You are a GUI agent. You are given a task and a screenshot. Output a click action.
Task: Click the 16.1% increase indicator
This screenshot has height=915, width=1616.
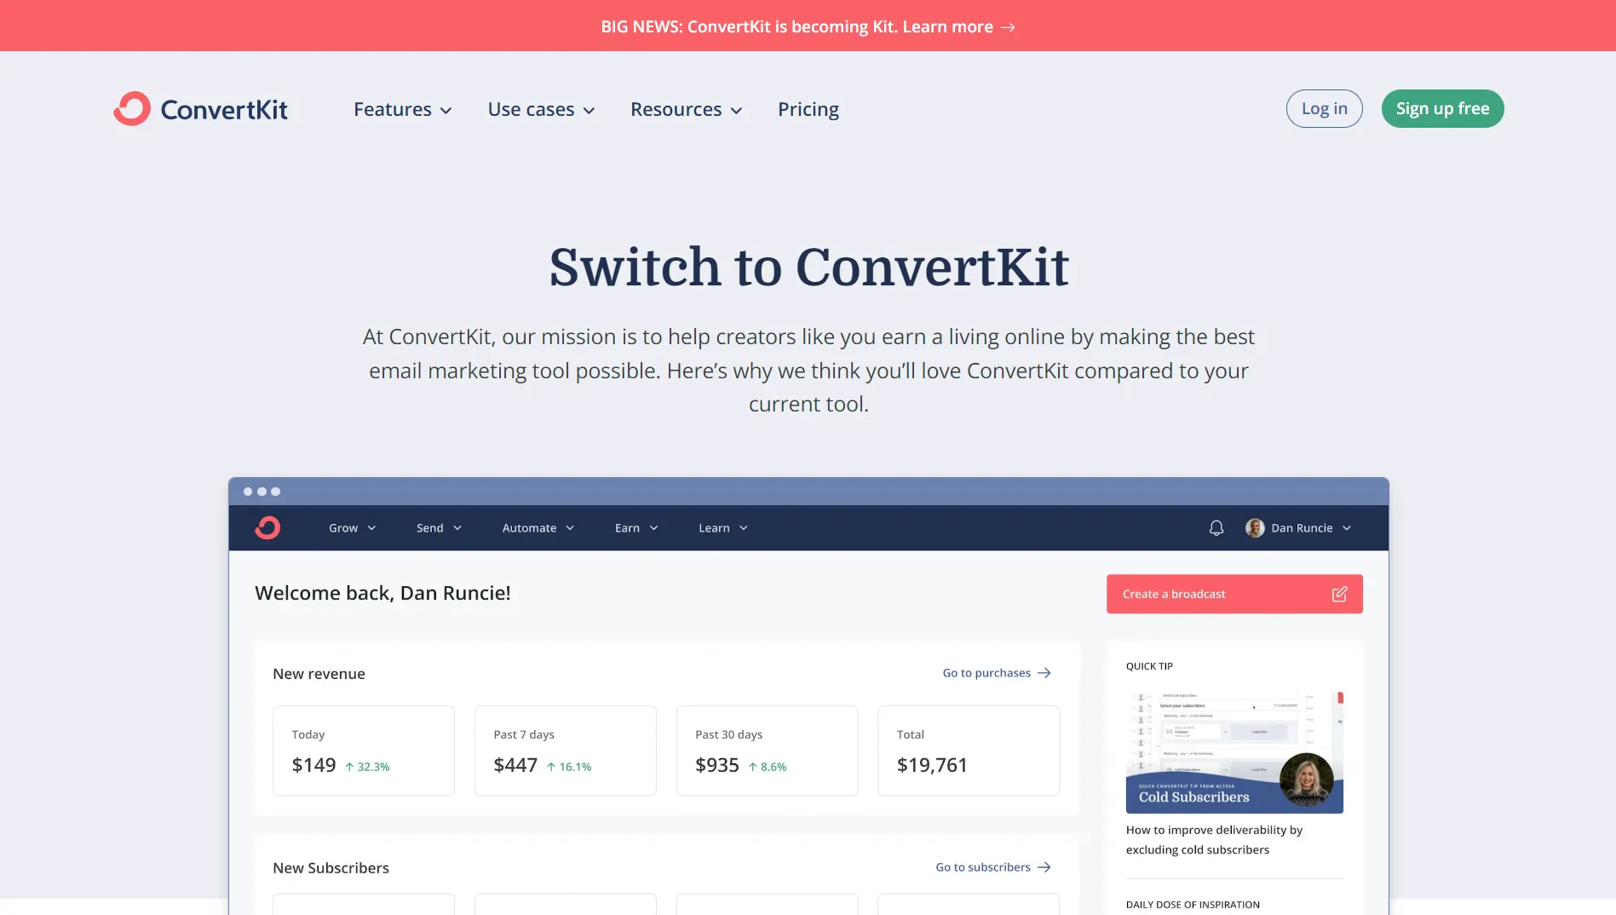pos(569,767)
